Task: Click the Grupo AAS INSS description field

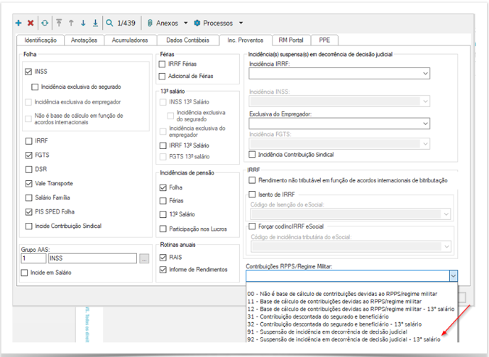Action: click(x=93, y=258)
